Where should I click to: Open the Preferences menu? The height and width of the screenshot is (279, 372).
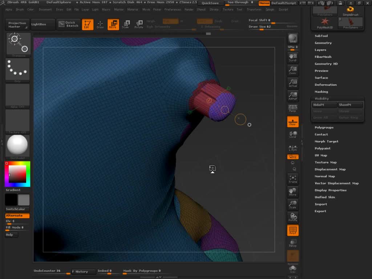click(173, 9)
